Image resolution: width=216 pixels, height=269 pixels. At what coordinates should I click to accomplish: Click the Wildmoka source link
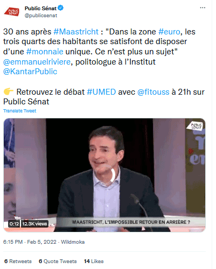[x=73, y=242]
